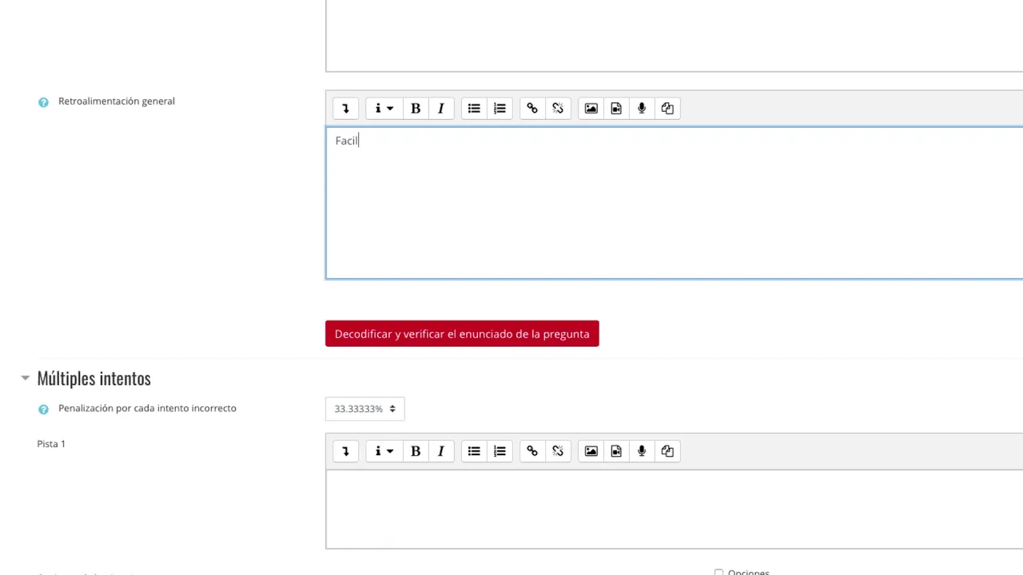Toggle italic in Pista 1 editor
This screenshot has height=575, width=1023.
click(441, 451)
